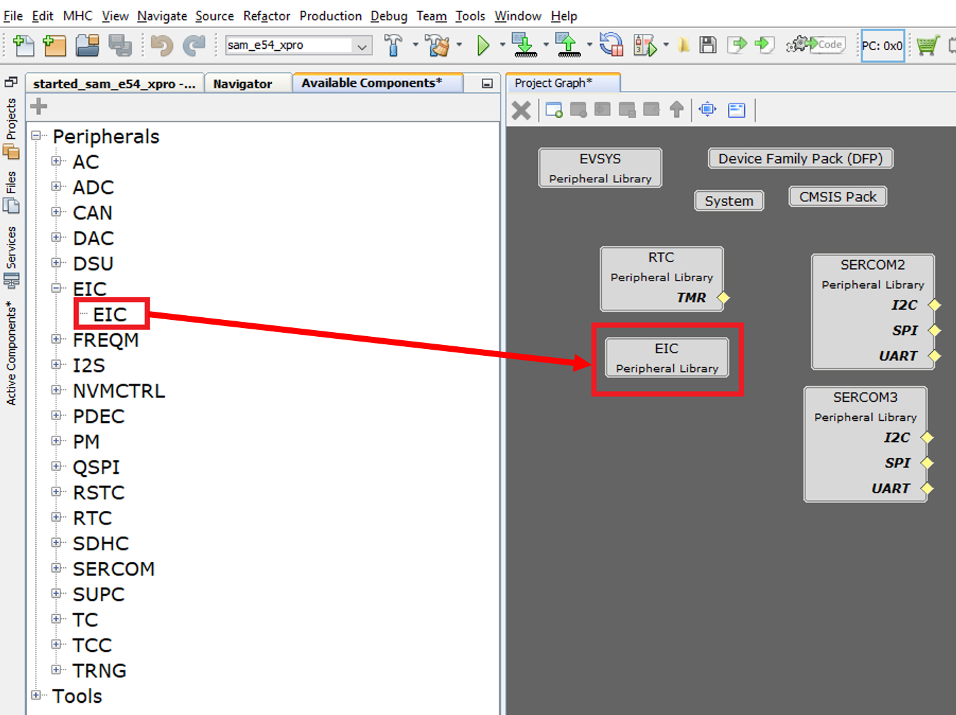Collapse the expanded EIC tree node
956x715 pixels.
click(x=57, y=288)
